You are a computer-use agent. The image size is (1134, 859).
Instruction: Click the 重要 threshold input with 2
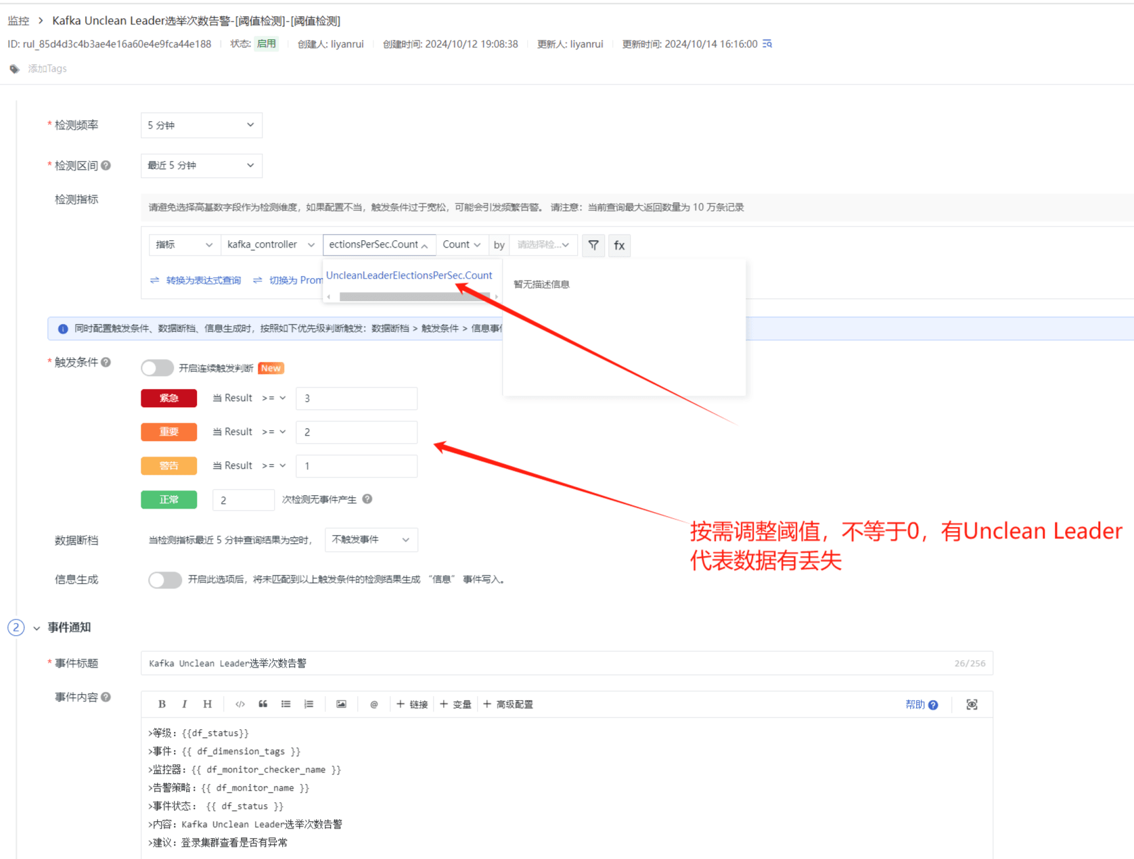tap(357, 432)
